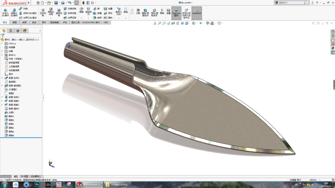This screenshot has height=188, width=335.
Task: Select 倒角1 chamfer feature in tree
Action: 10,124
